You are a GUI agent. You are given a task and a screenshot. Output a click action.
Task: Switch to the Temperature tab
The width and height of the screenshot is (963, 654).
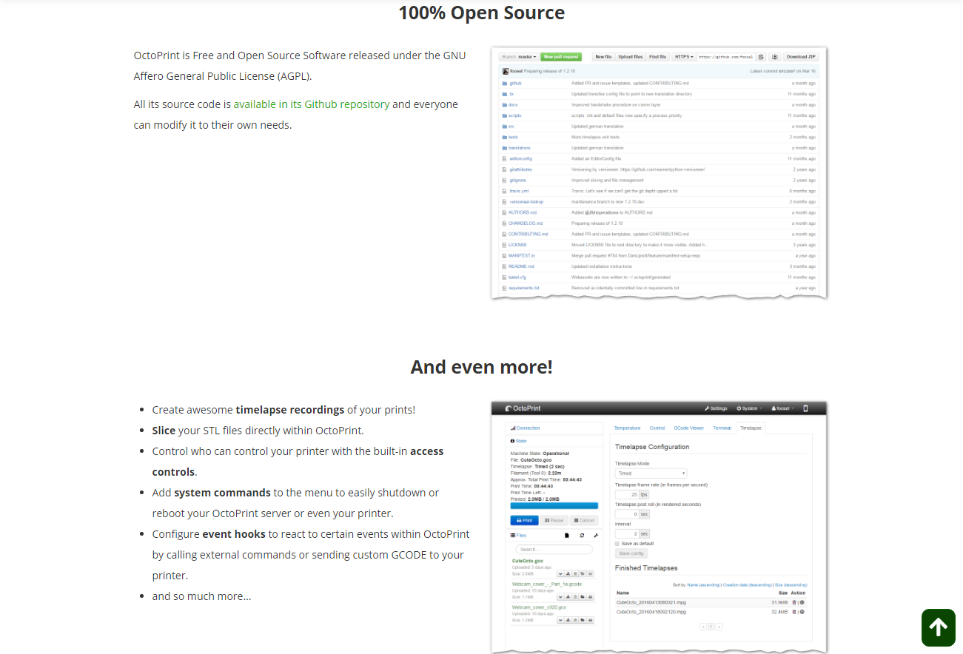627,428
